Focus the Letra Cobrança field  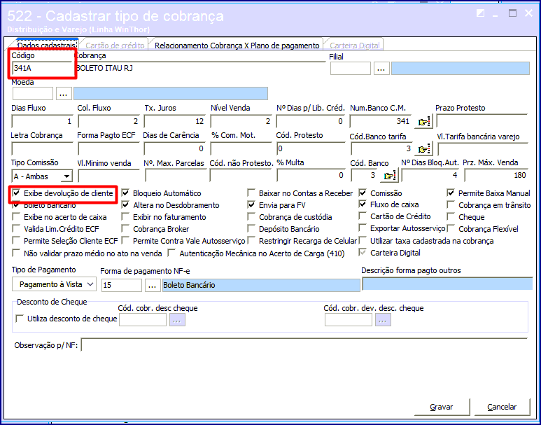click(42, 149)
